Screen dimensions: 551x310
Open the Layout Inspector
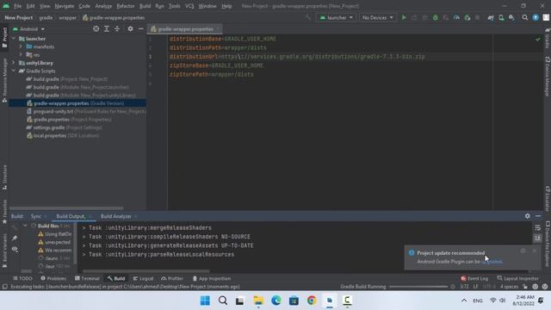(x=518, y=278)
